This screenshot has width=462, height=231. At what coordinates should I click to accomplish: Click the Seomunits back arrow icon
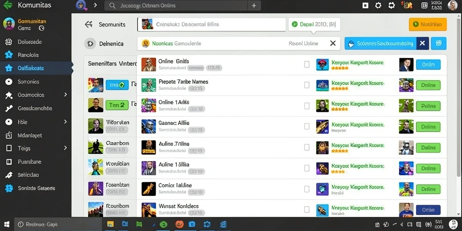tap(88, 24)
